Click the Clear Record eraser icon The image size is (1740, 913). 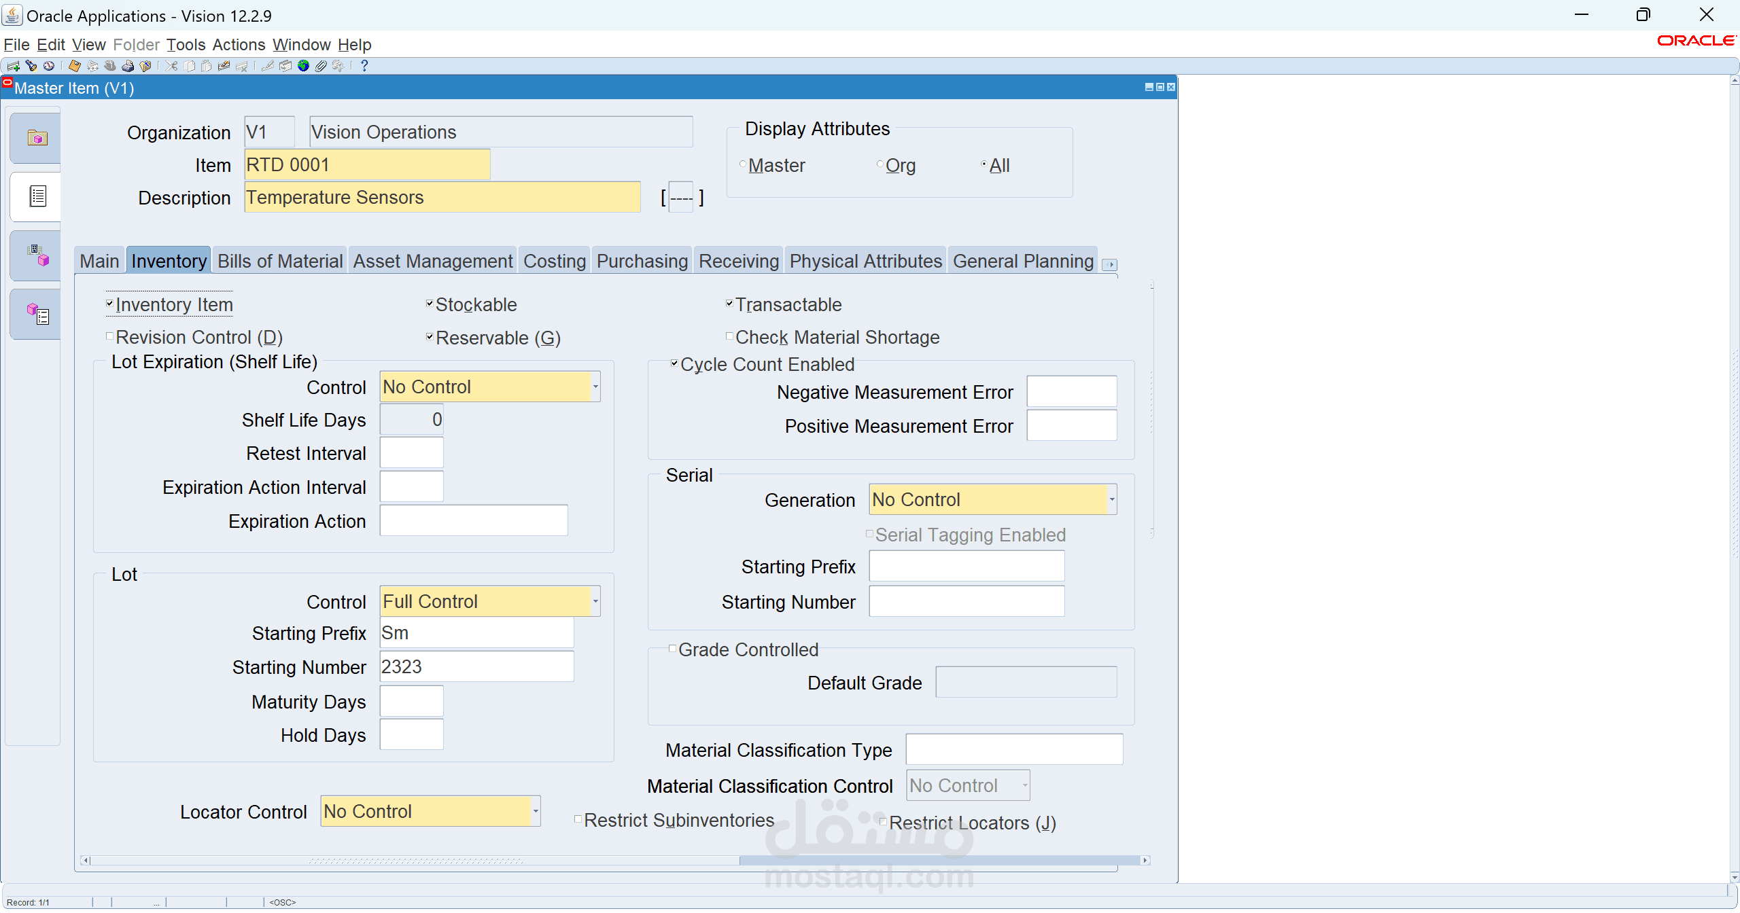[x=224, y=66]
